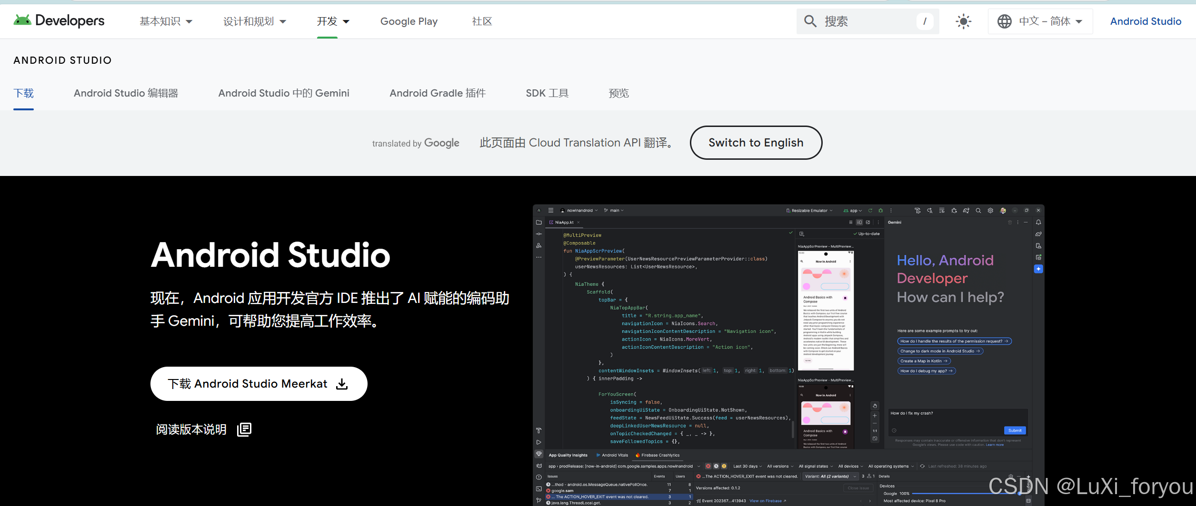Click the magnifier icon in the website search box
The width and height of the screenshot is (1196, 506).
[x=810, y=21]
